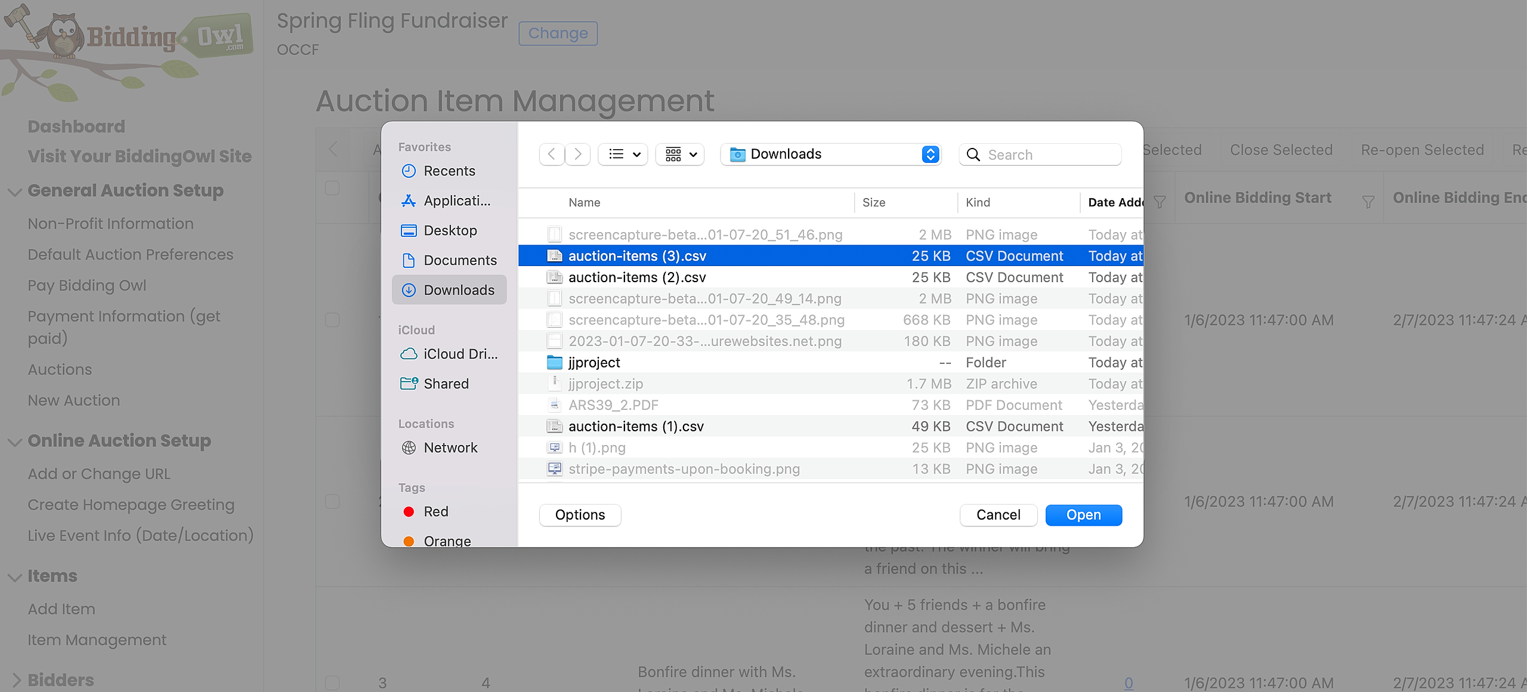The height and width of the screenshot is (692, 1527).
Task: Click the Applications icon in Favorites
Action: coord(409,201)
